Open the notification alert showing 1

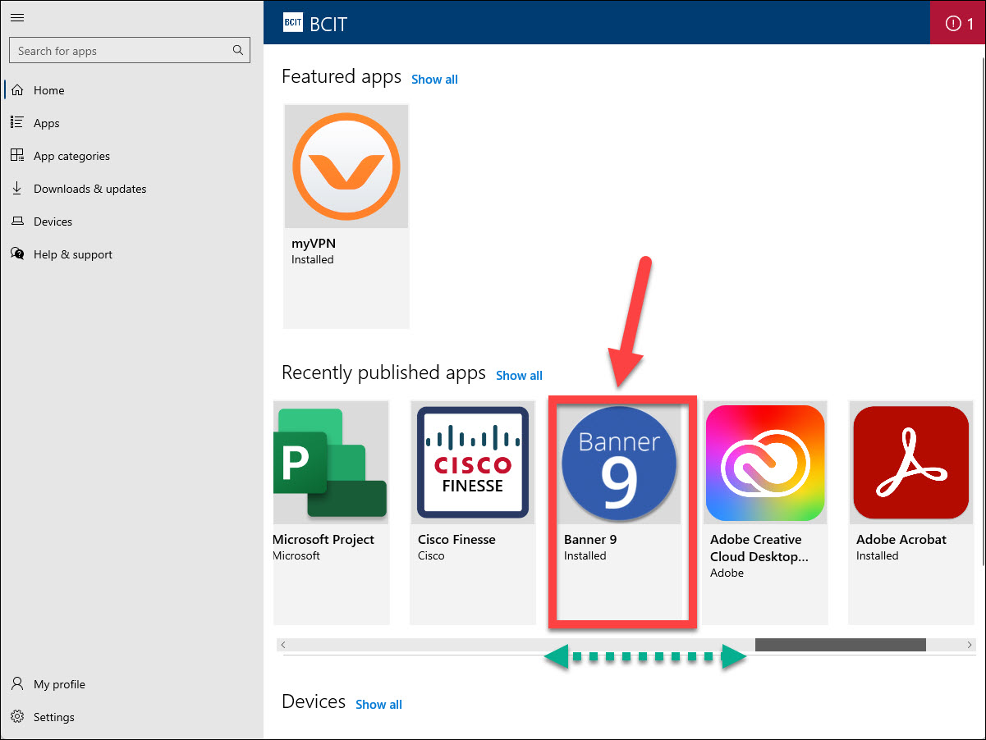pos(958,22)
